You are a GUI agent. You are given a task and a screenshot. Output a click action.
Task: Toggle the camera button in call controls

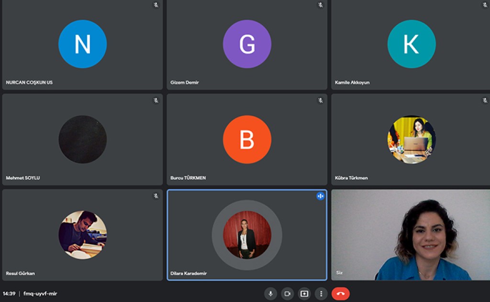click(x=288, y=293)
